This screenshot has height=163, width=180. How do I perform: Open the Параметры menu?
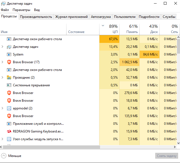point(21,10)
